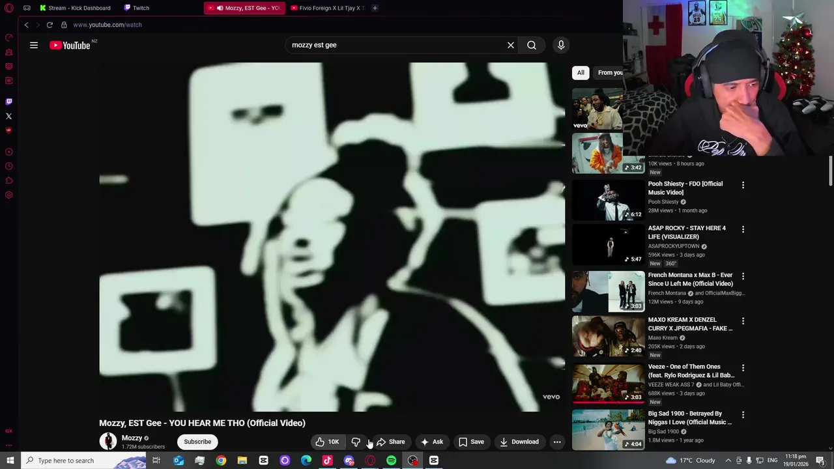Clear the YouTube search query
Screen dimensions: 834x469
click(511, 45)
